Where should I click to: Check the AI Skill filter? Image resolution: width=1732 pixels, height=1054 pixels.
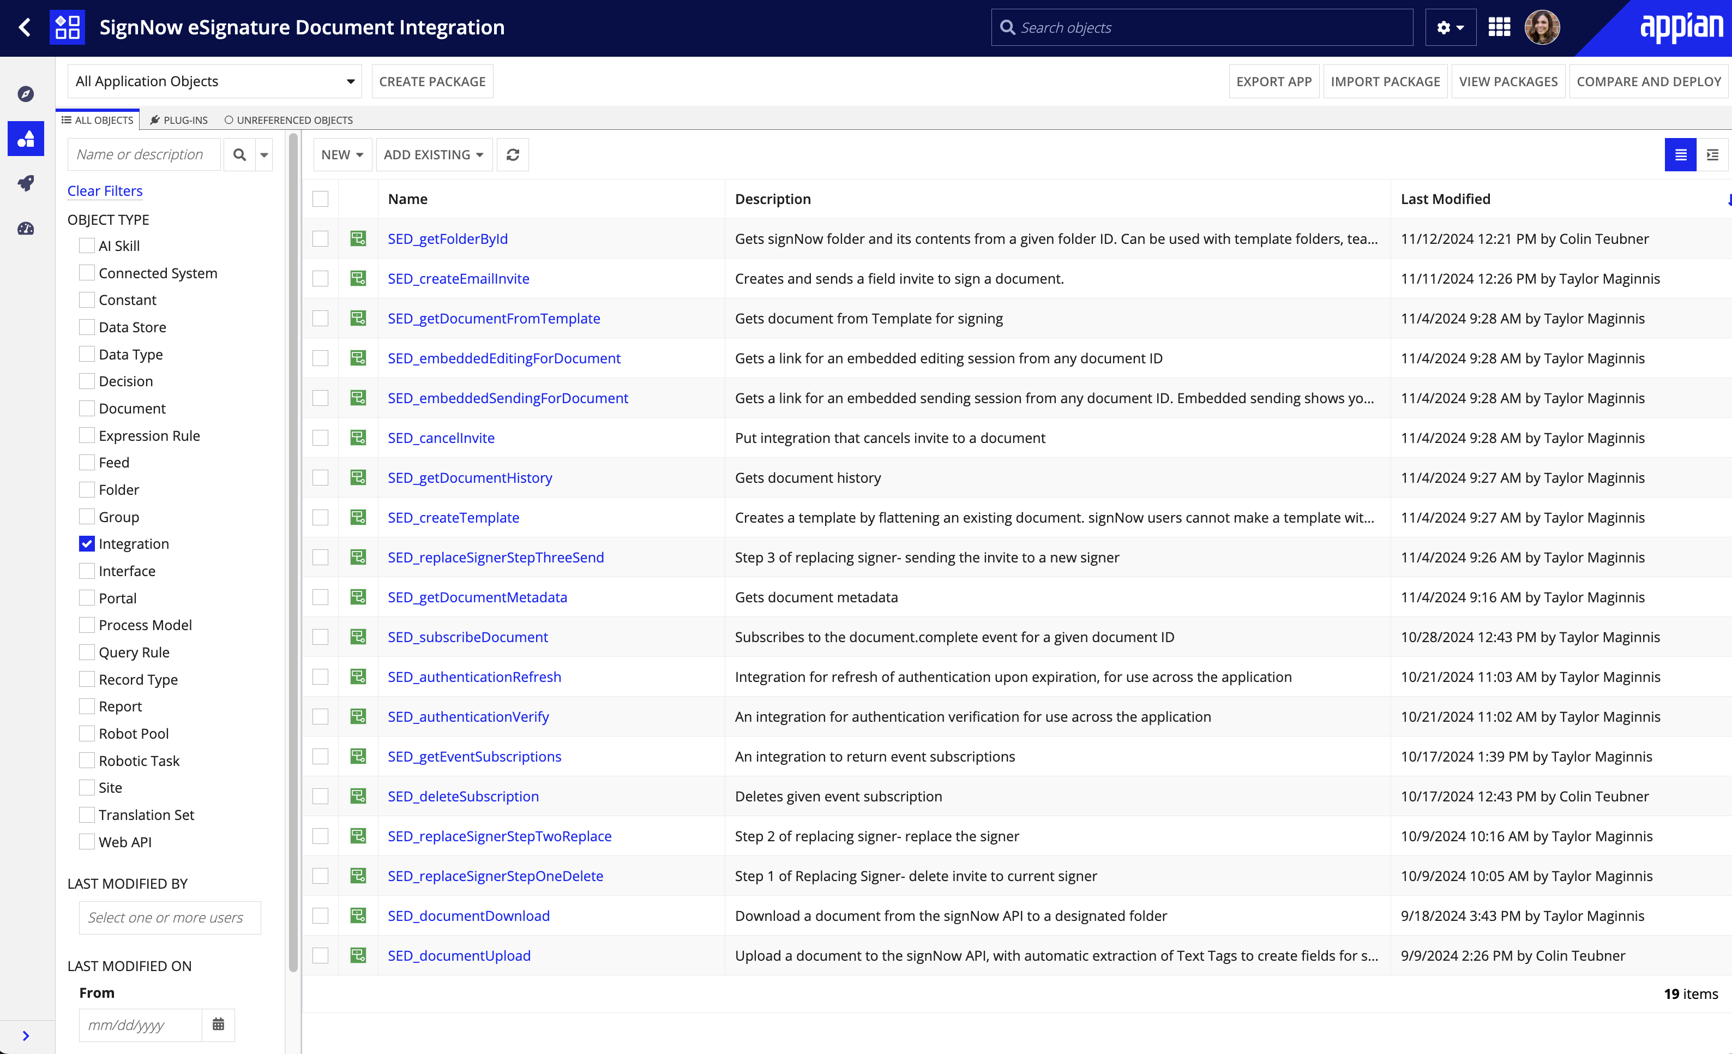(87, 245)
